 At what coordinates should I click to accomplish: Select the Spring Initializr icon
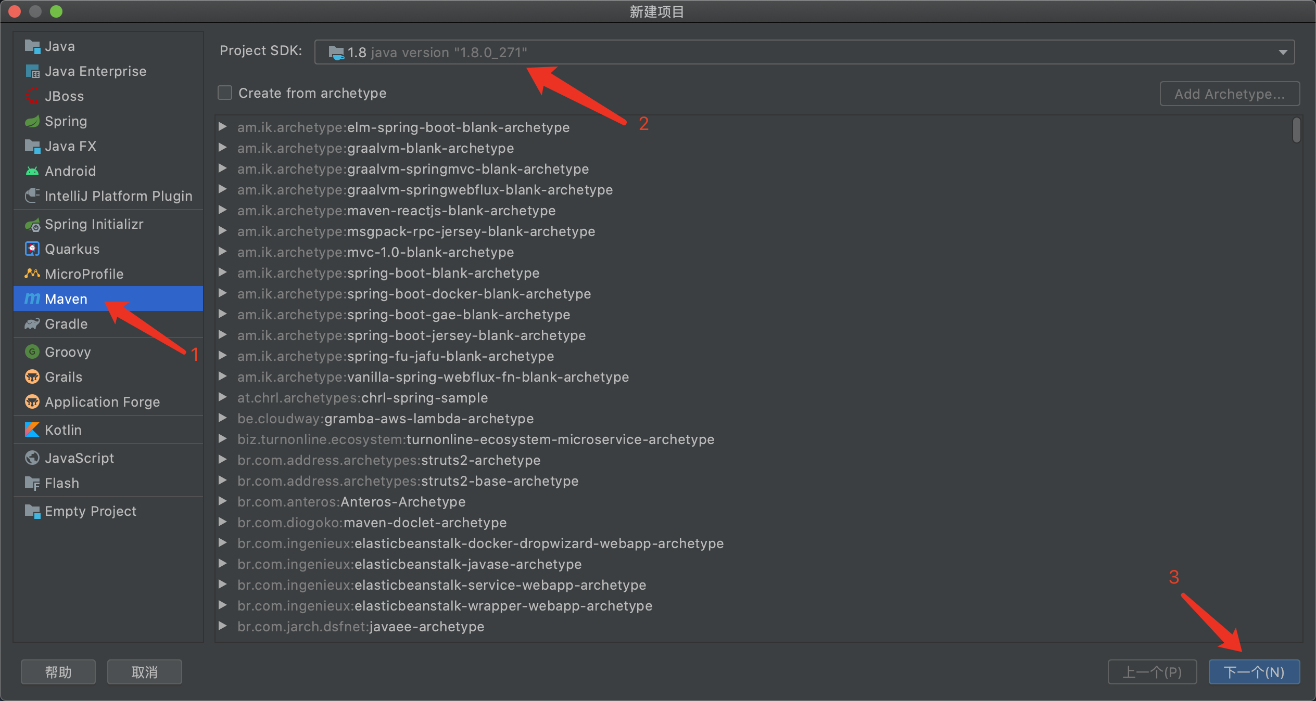coord(32,224)
